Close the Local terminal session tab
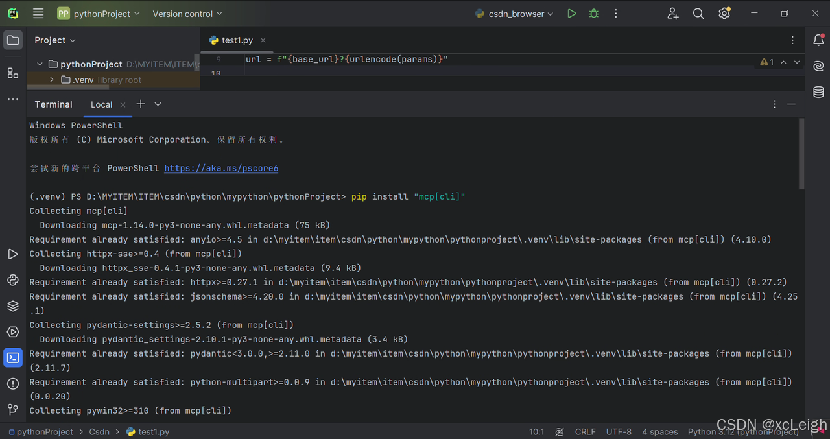Image resolution: width=830 pixels, height=439 pixels. coord(123,104)
